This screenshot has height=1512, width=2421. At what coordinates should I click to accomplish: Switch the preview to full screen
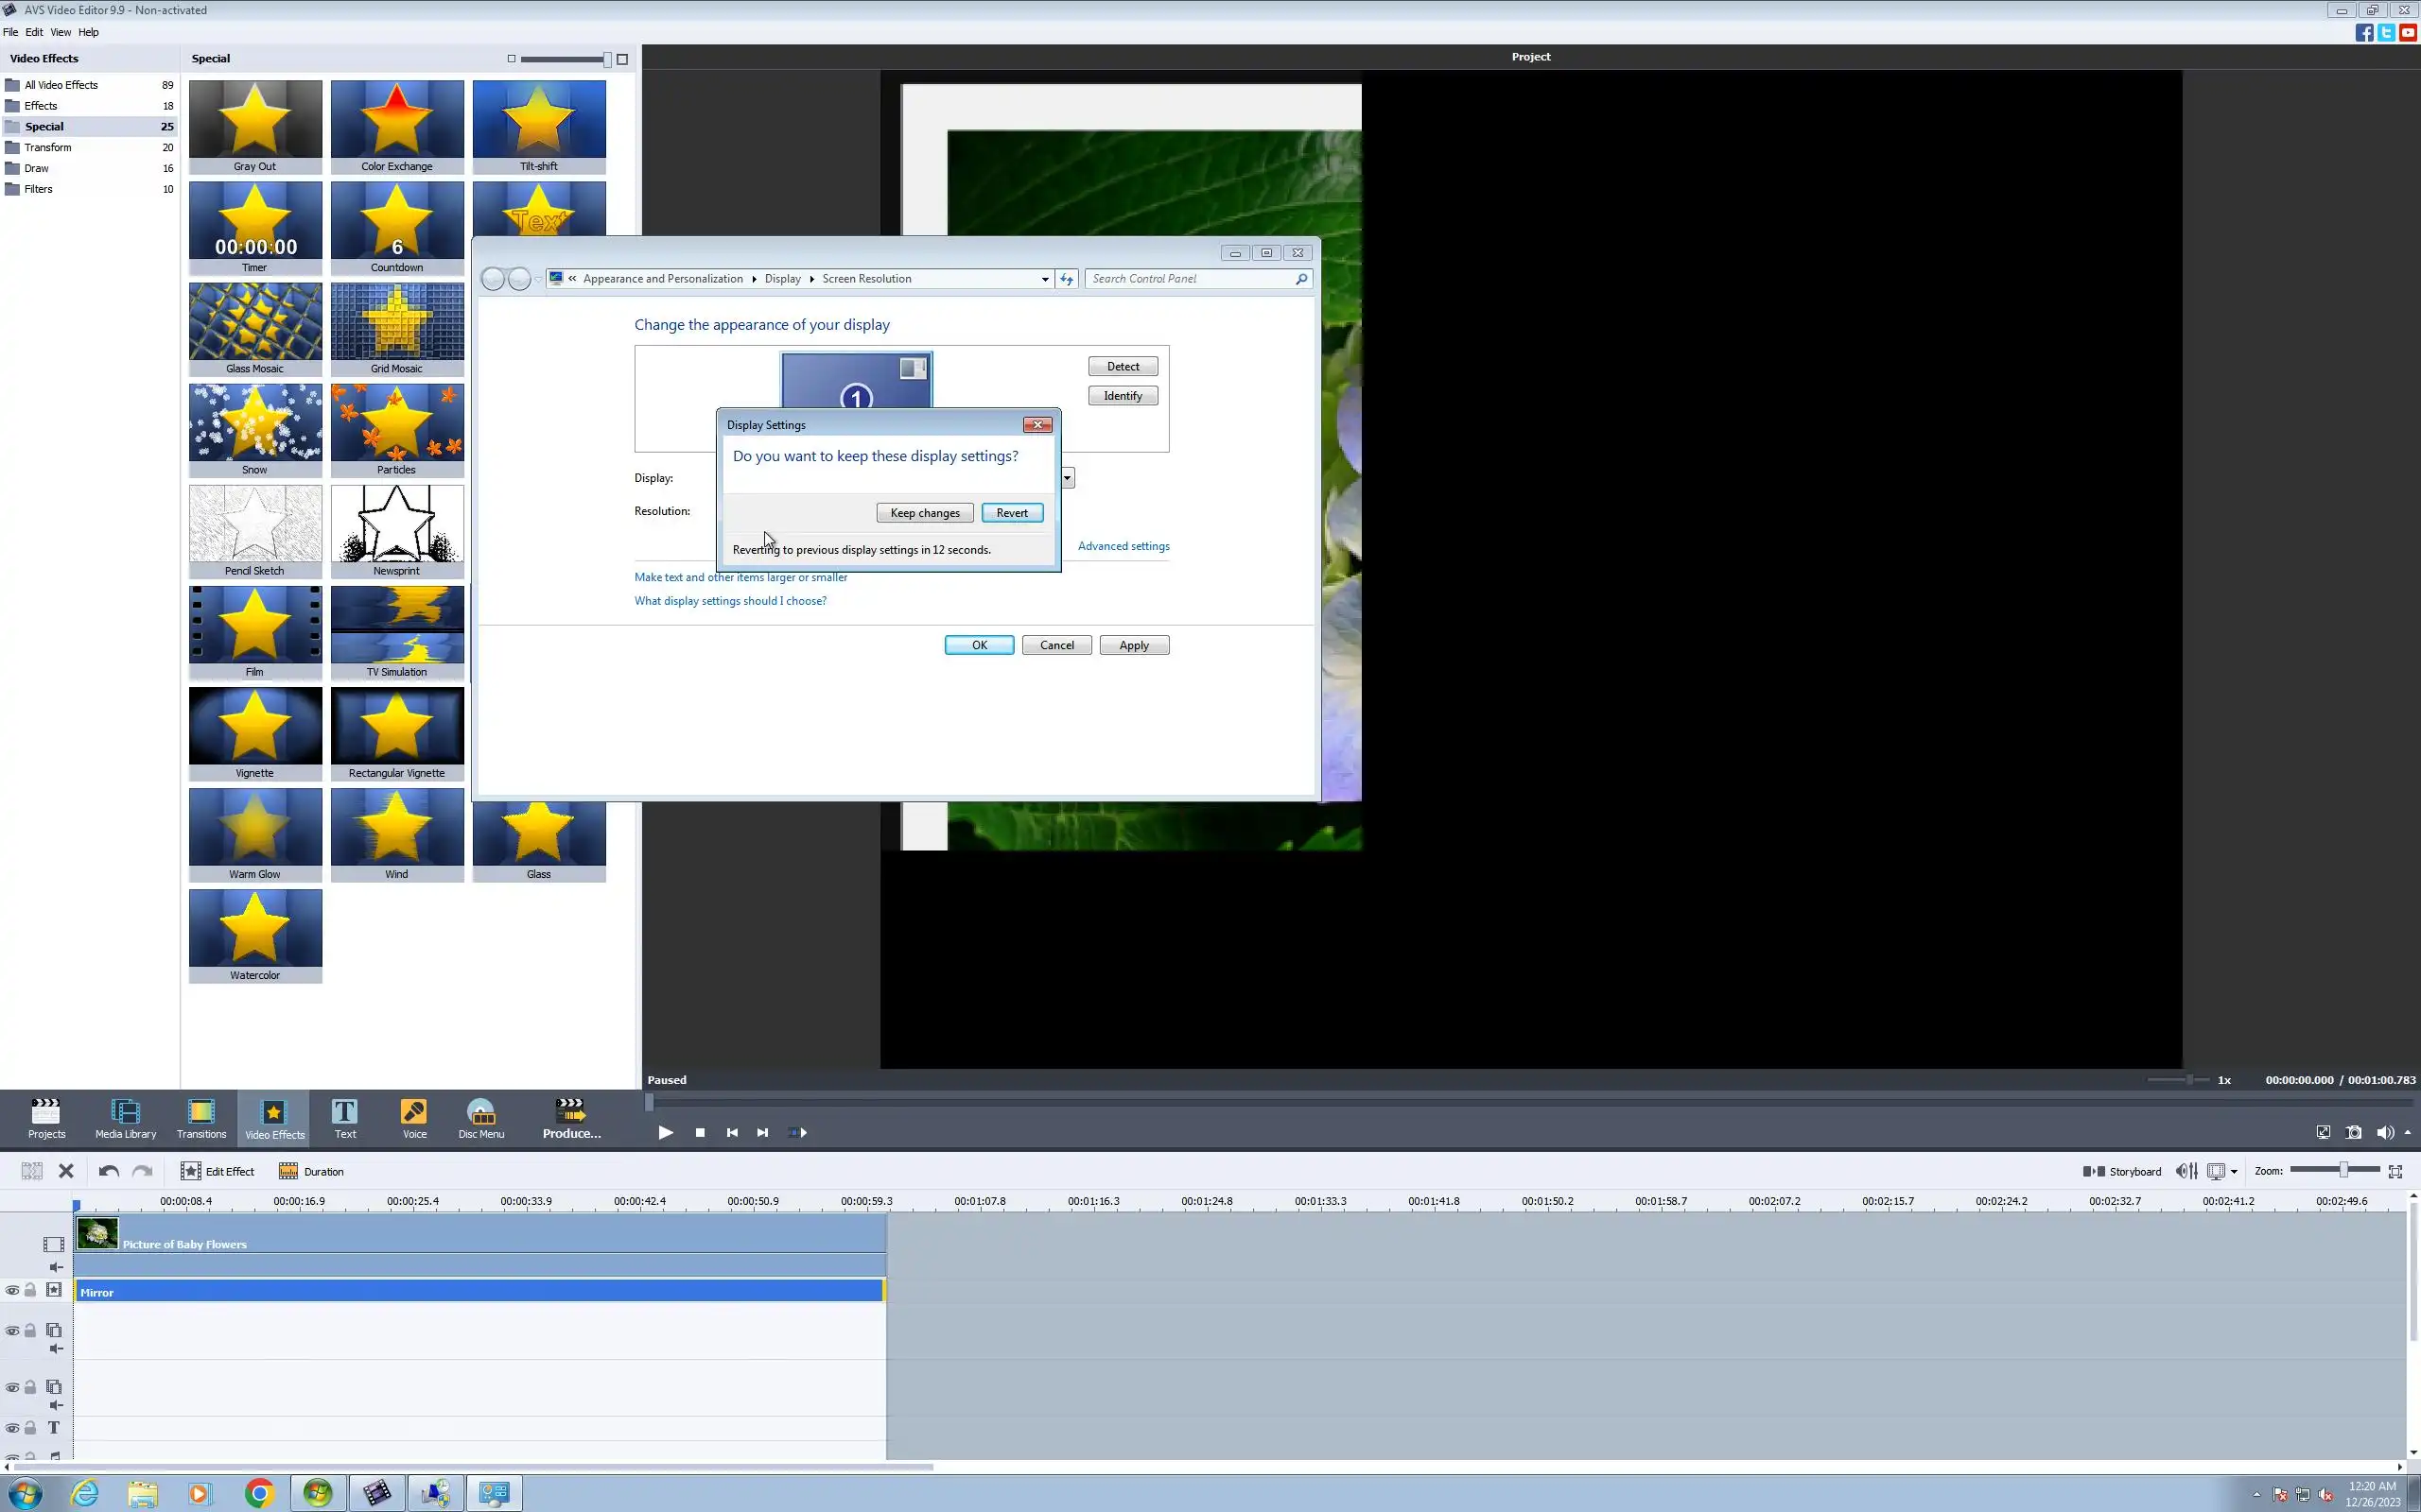pyautogui.click(x=2322, y=1132)
